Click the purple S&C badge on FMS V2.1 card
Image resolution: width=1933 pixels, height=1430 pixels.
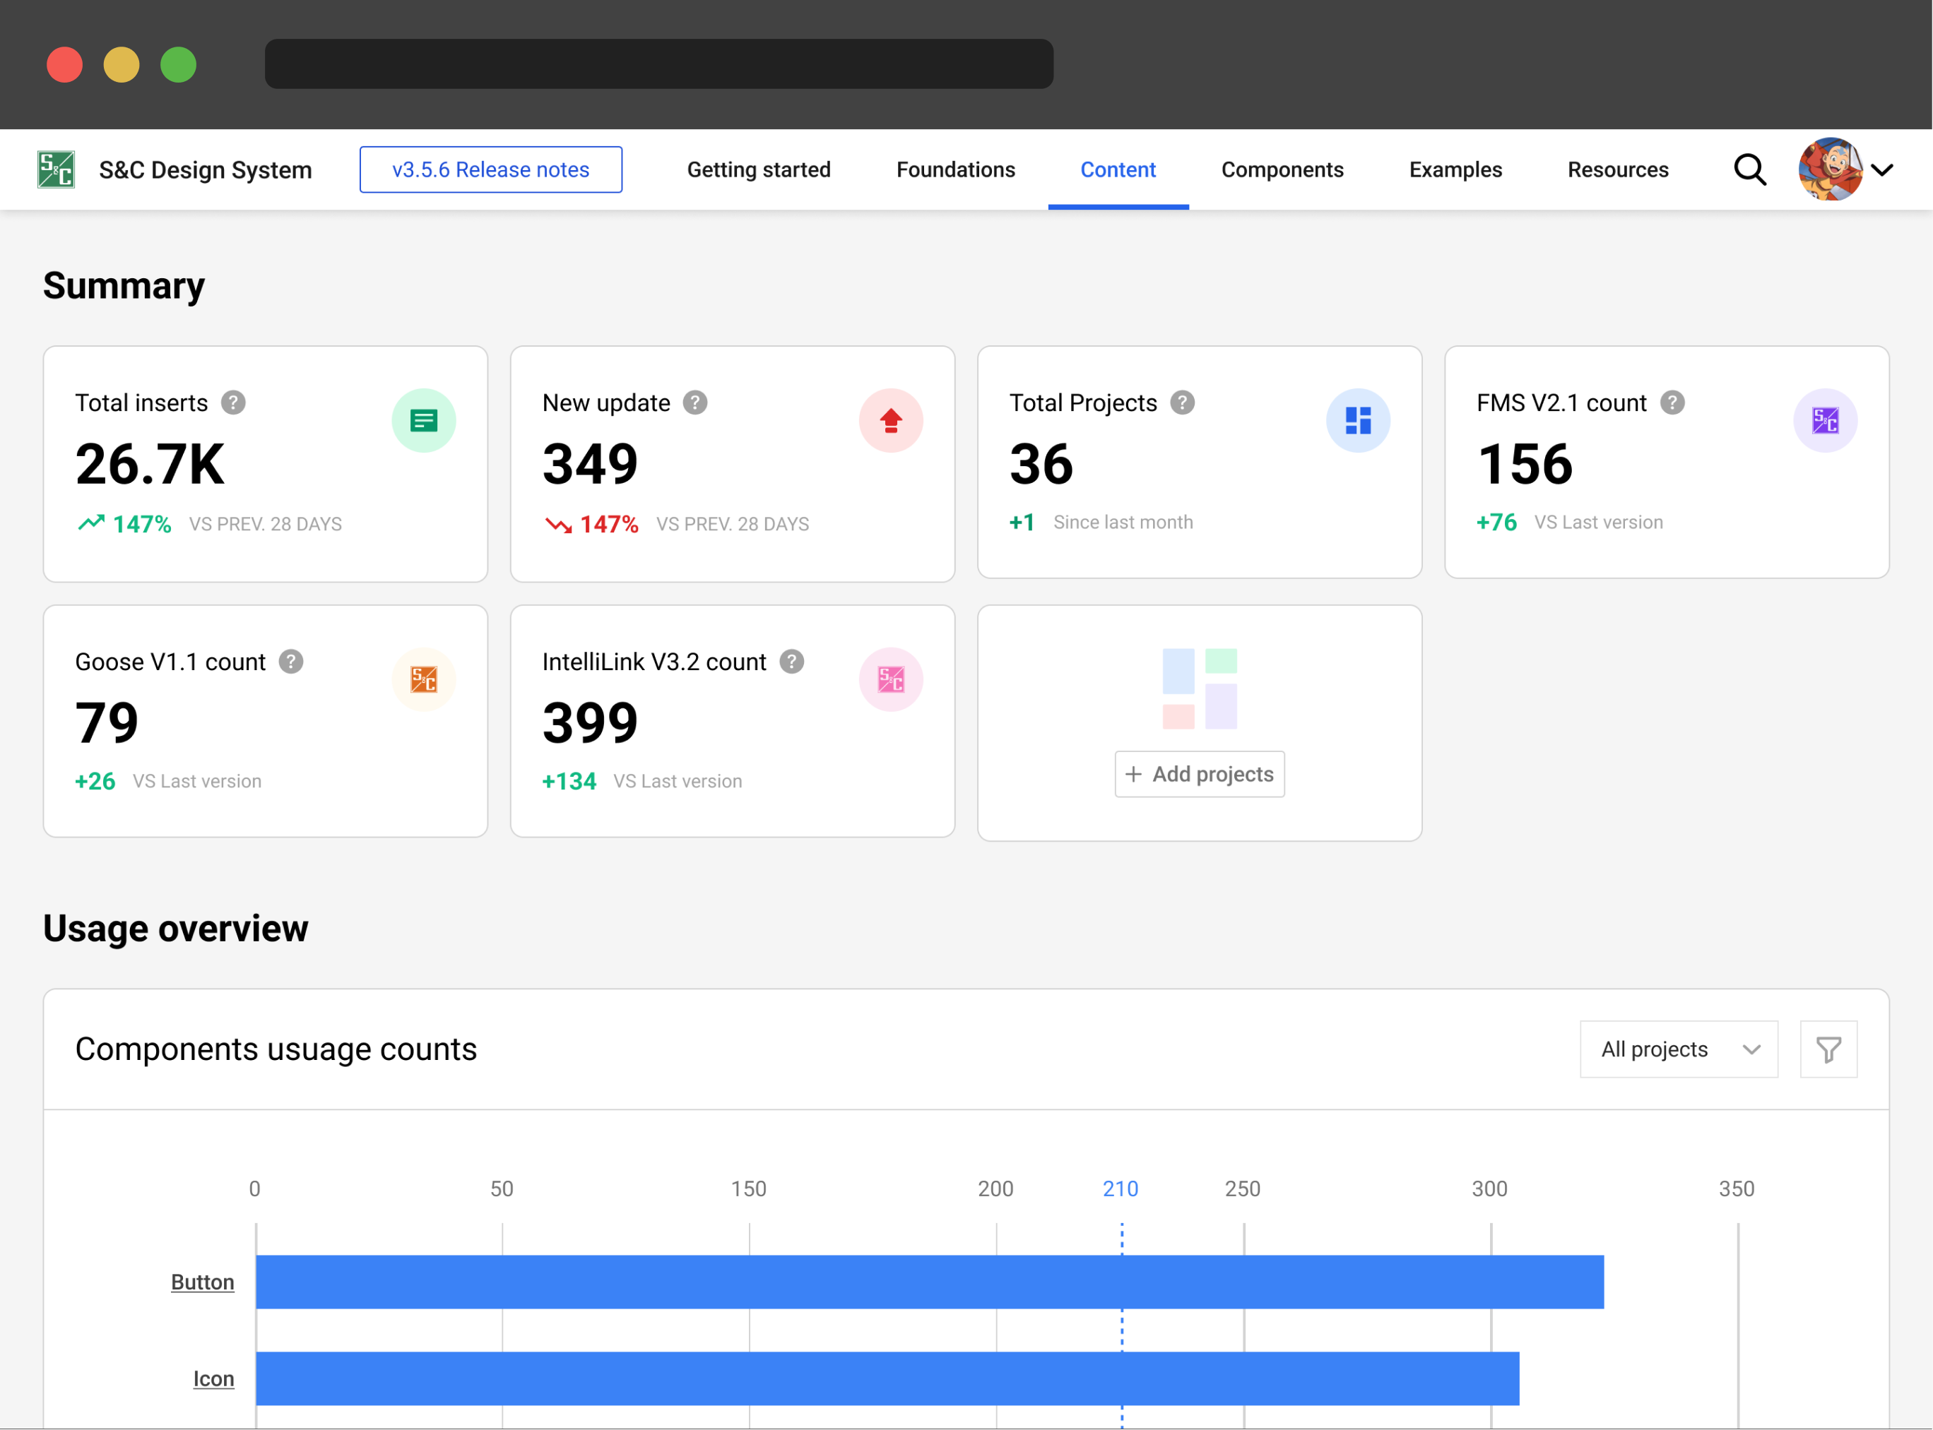[x=1826, y=421]
